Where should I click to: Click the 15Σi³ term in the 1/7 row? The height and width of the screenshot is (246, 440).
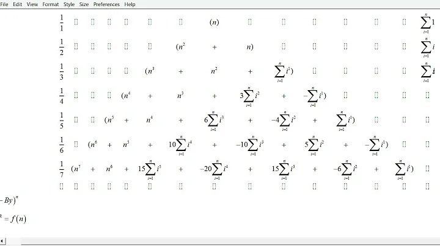[x=284, y=170]
